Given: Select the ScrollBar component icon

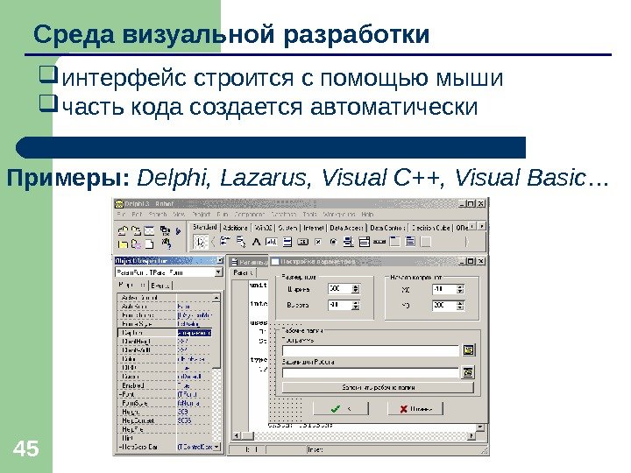Looking at the screenshot, I should (379, 242).
